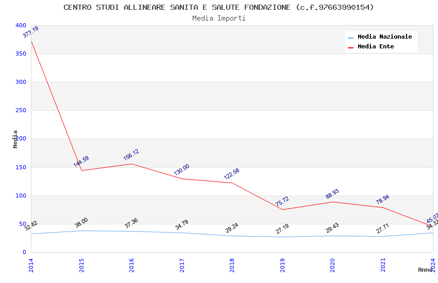Click the 2024 x-axis year label
The image size is (438, 283).
pyautogui.click(x=433, y=265)
